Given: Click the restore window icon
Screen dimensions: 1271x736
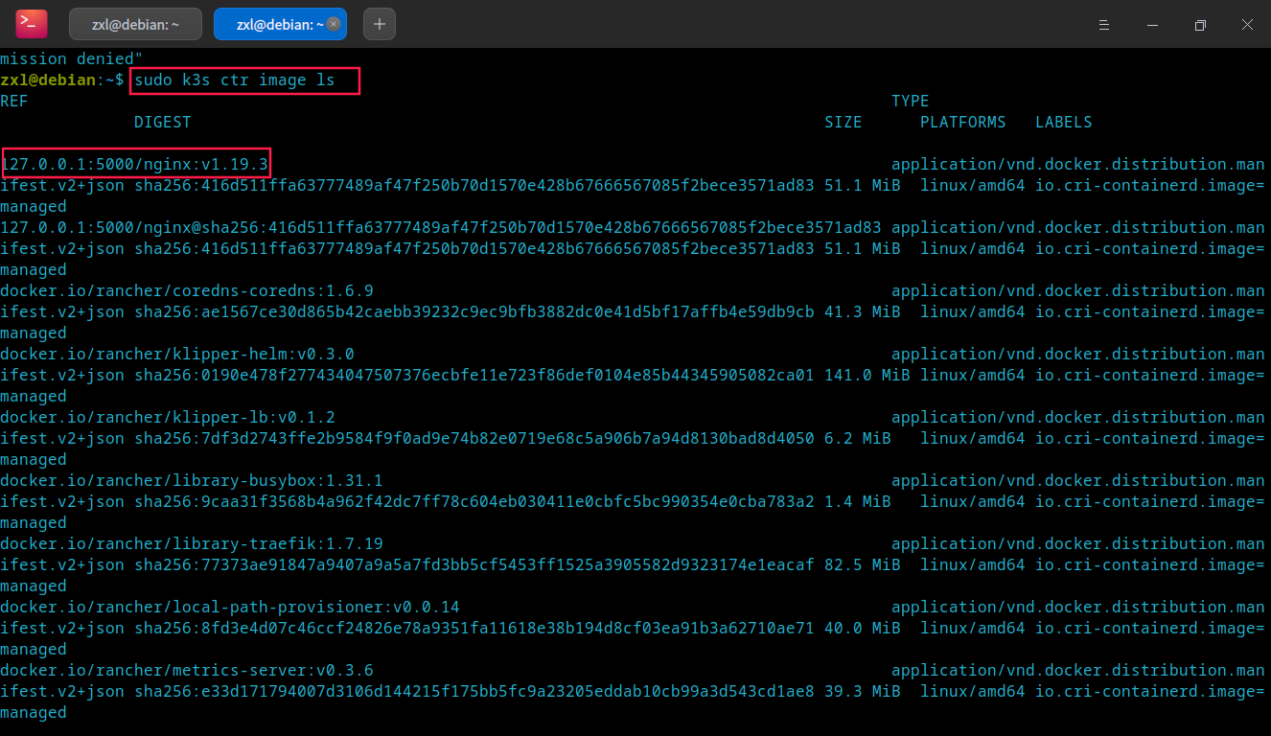Looking at the screenshot, I should coord(1199,24).
